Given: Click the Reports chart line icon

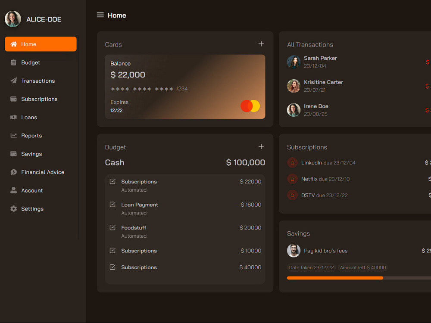Looking at the screenshot, I should pyautogui.click(x=13, y=135).
